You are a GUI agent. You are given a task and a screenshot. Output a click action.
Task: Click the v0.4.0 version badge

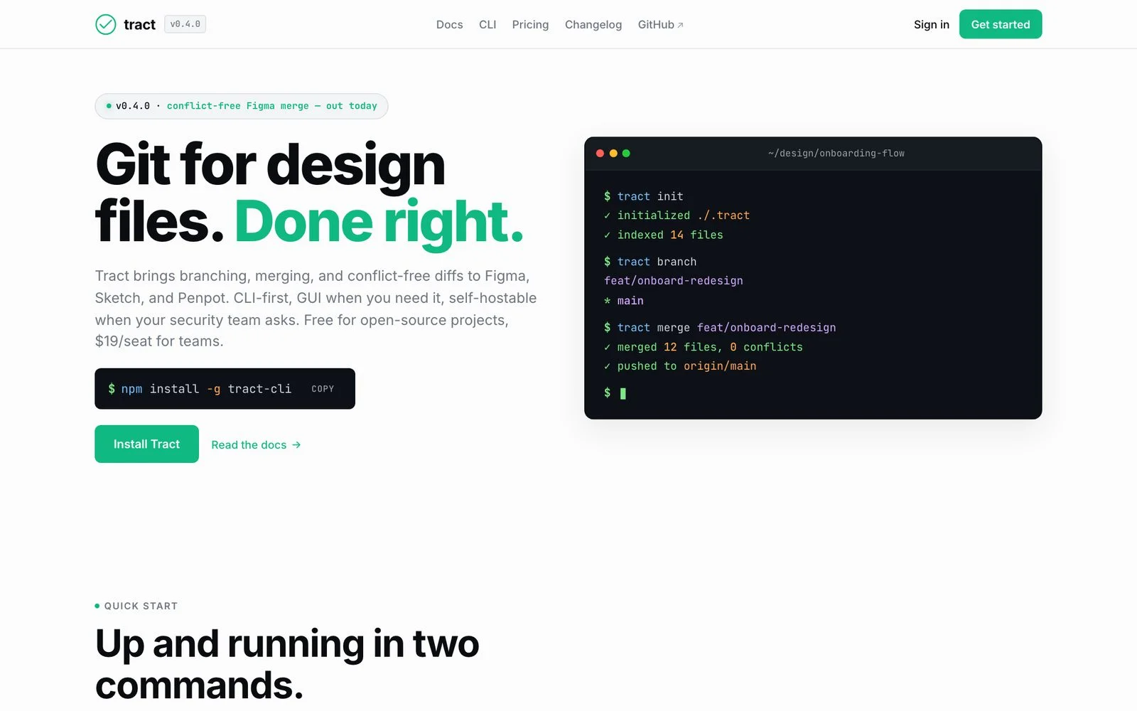coord(185,24)
